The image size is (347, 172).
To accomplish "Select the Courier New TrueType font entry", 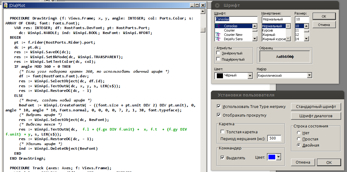I will 233,35.
